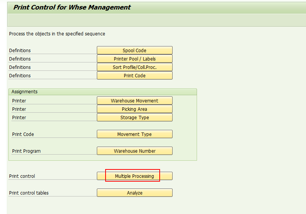Viewport: 306px width, 214px height.
Task: Click the Print Control for Whse Management title
Action: click(x=72, y=7)
